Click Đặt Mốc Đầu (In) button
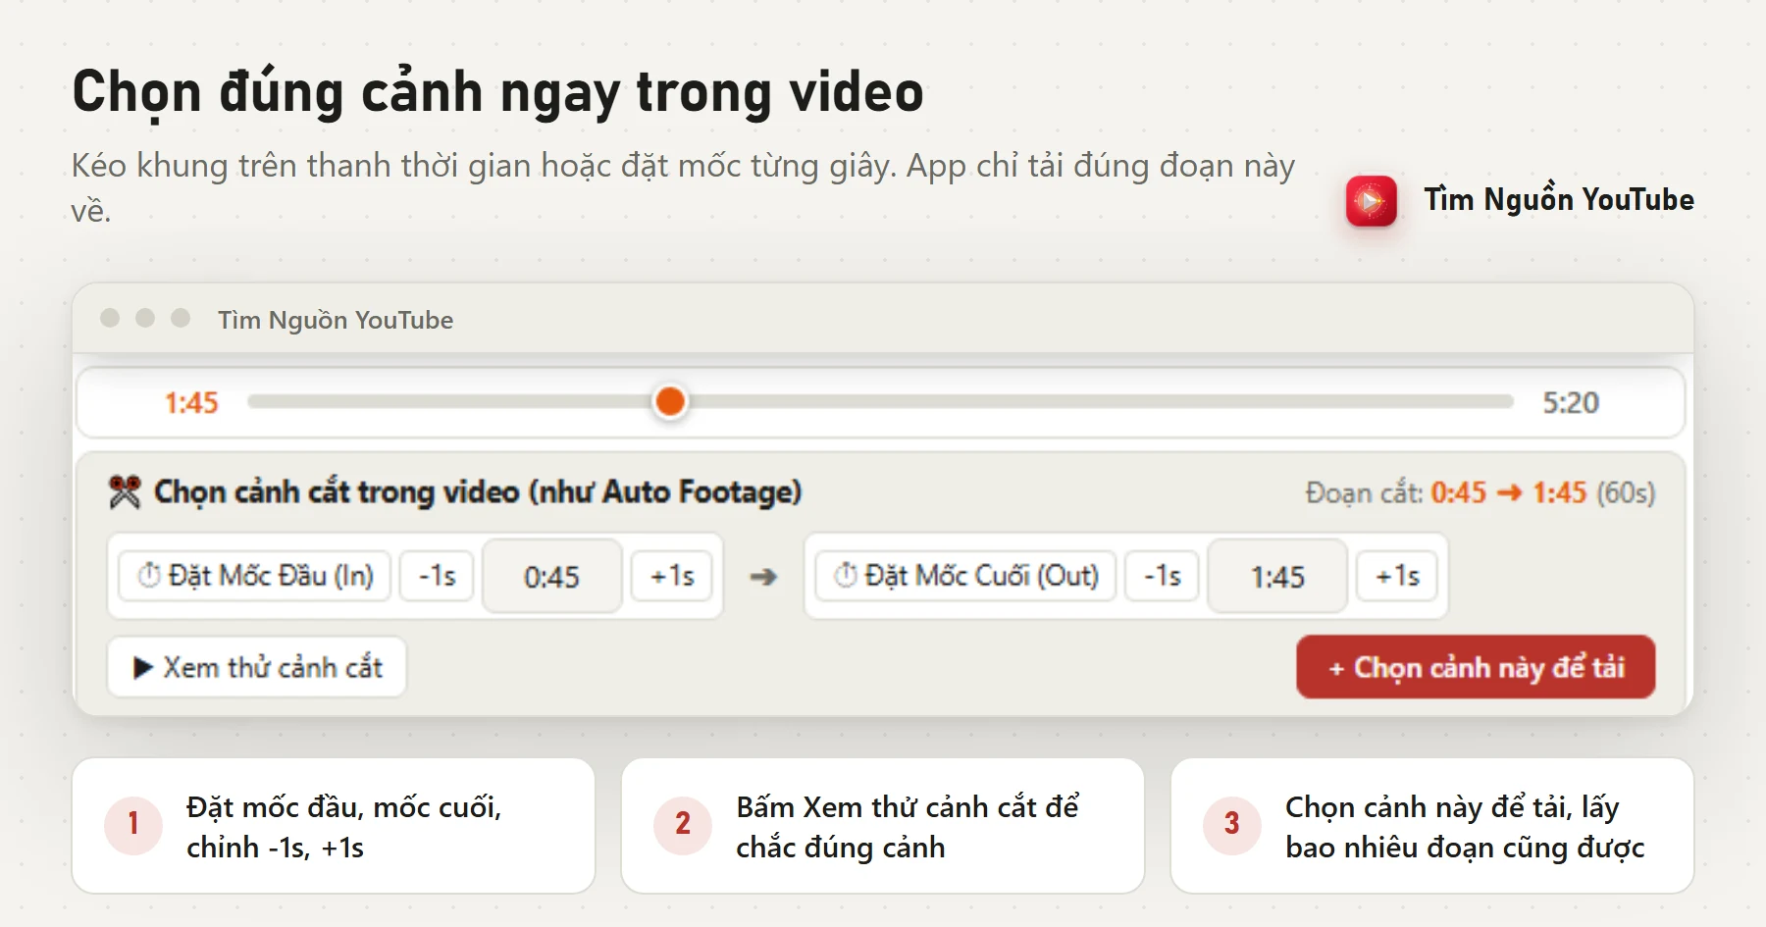The width and height of the screenshot is (1766, 927). [x=255, y=576]
